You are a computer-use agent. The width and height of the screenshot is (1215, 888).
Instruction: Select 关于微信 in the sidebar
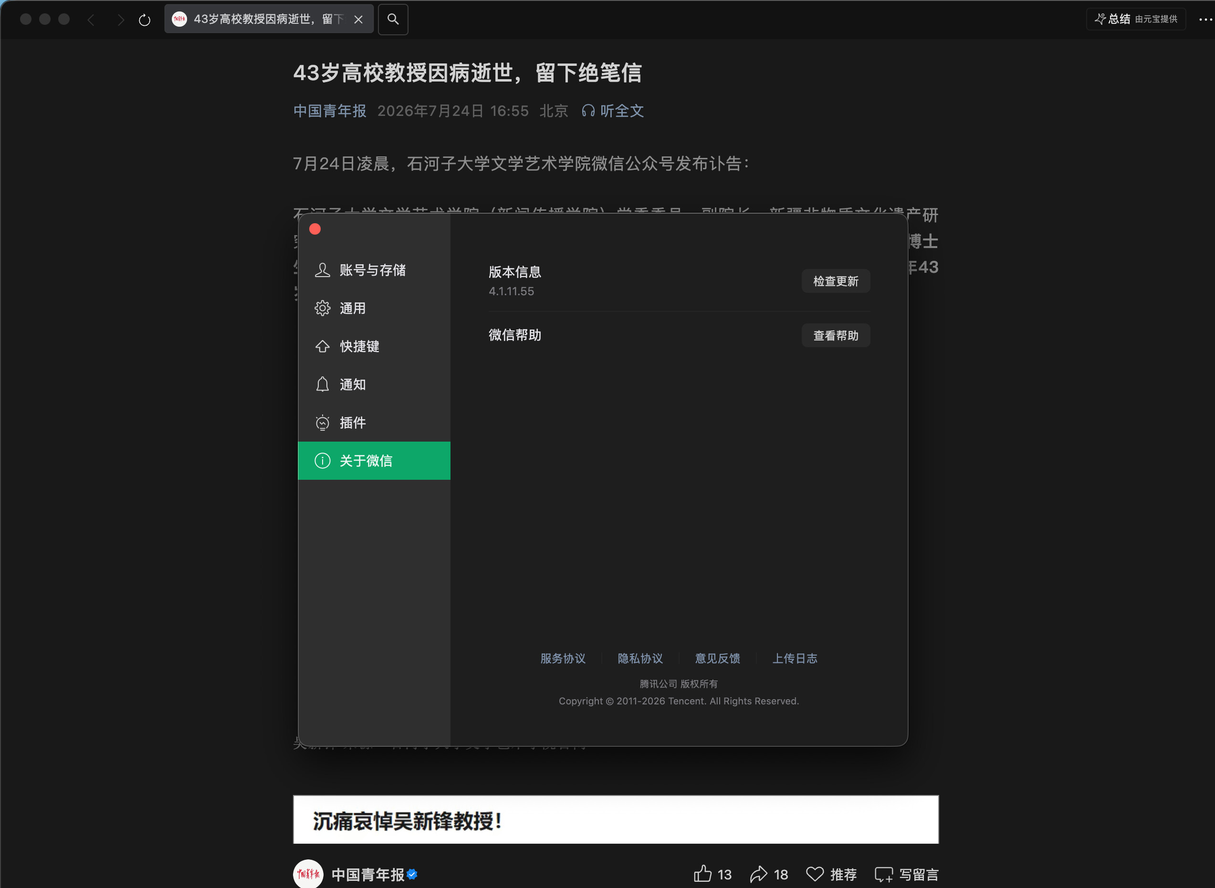tap(374, 461)
